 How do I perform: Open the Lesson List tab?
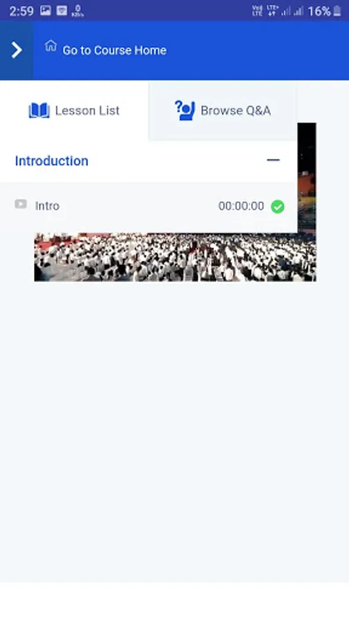click(74, 110)
